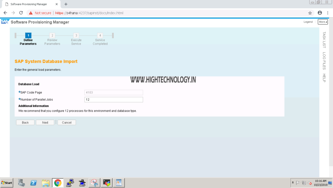The height and width of the screenshot is (188, 333).
Task: Bookmark this page with the star icon
Action: pos(310,13)
